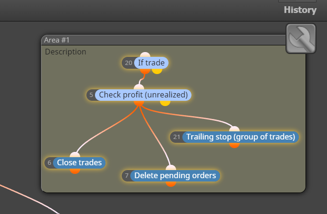This screenshot has height=214, width=327.
Task: Click yellow output connector of Check profit
Action: point(165,103)
